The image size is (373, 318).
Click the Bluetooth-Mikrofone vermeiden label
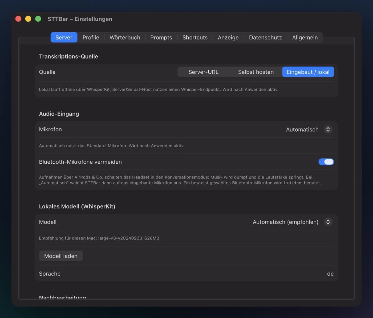coord(80,162)
